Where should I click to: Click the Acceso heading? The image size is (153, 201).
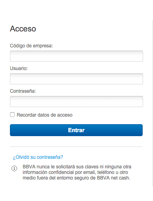pyautogui.click(x=23, y=29)
